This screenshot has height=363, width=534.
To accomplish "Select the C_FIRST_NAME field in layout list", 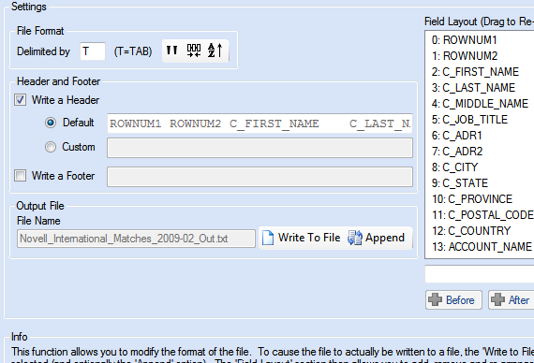I will point(475,72).
